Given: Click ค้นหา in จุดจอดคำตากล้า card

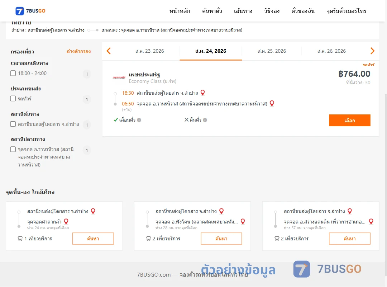Looking at the screenshot, I should click(93, 239).
